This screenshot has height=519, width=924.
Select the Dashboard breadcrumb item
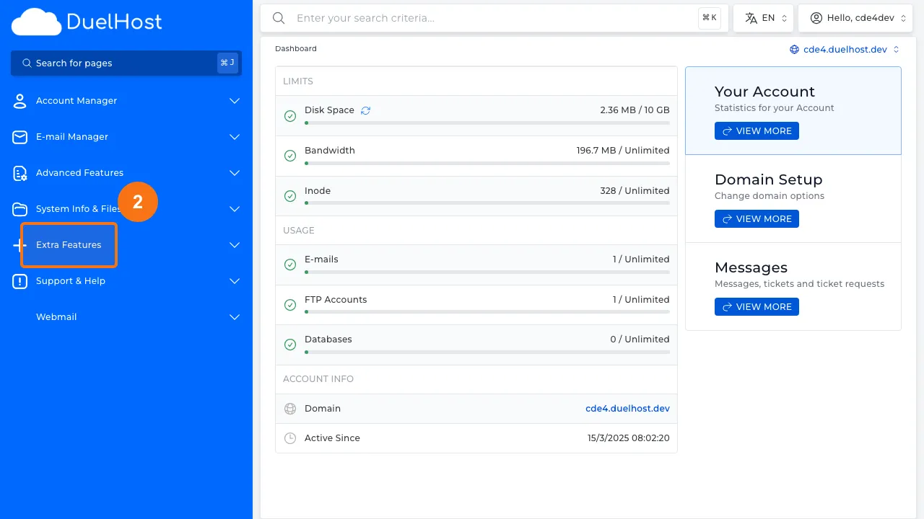[296, 48]
